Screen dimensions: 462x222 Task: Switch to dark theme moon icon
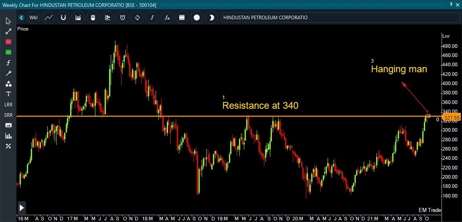click(x=212, y=18)
